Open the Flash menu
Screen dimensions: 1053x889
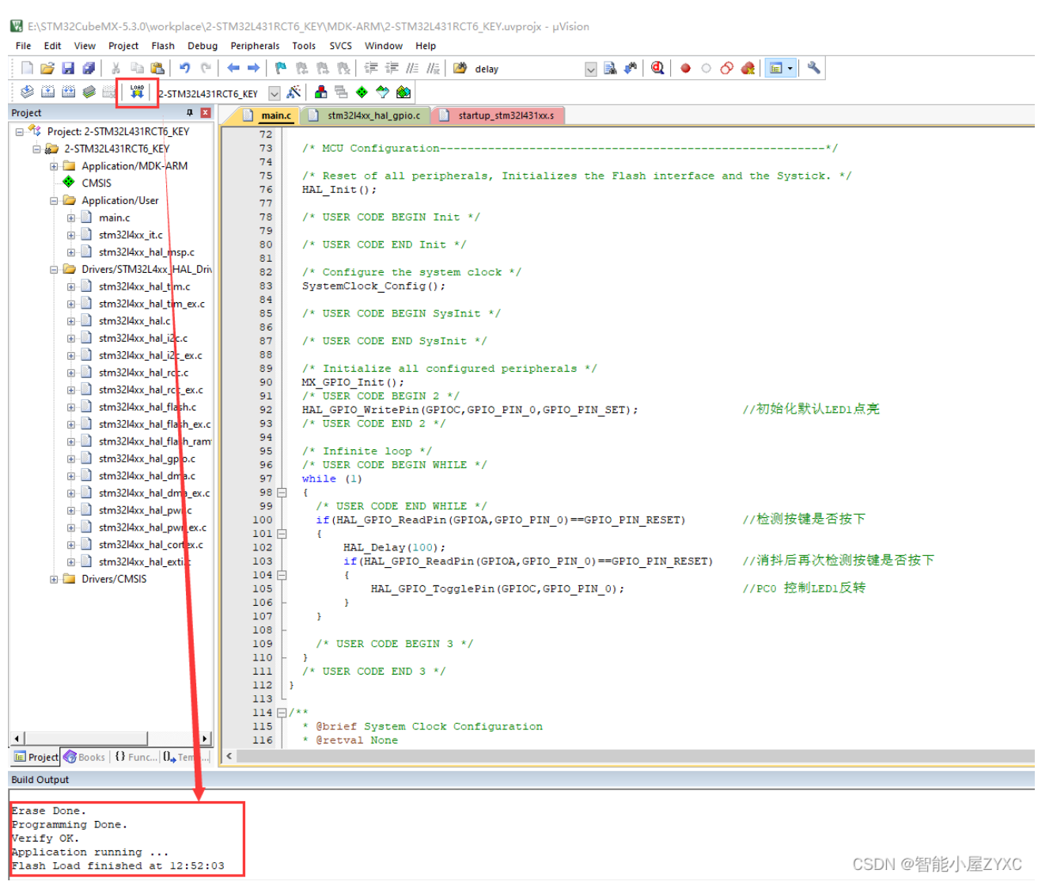click(x=163, y=46)
